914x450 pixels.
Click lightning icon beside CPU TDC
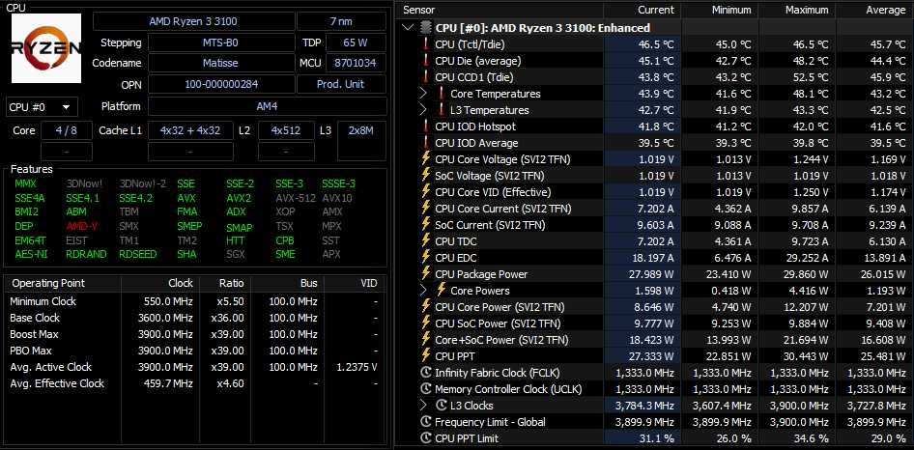[425, 240]
